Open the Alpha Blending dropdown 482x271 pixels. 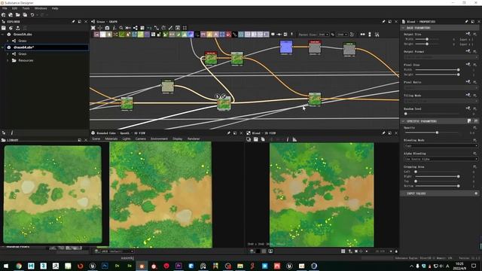pos(441,159)
